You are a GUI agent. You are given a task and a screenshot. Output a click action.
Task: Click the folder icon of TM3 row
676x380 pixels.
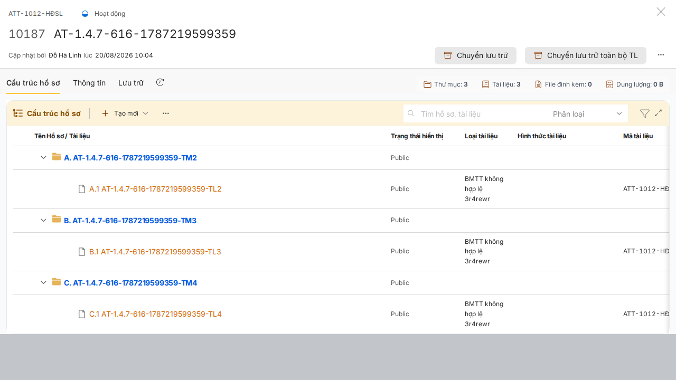pyautogui.click(x=57, y=219)
